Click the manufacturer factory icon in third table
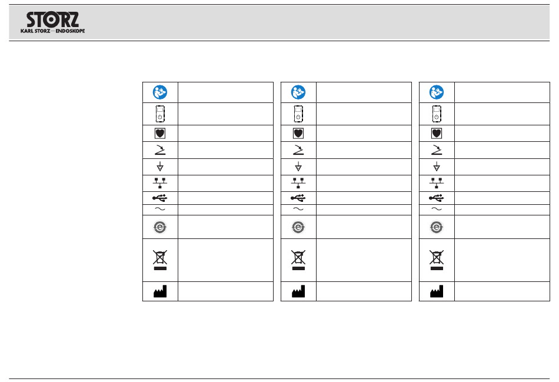This screenshot has height=382, width=559. pyautogui.click(x=437, y=291)
